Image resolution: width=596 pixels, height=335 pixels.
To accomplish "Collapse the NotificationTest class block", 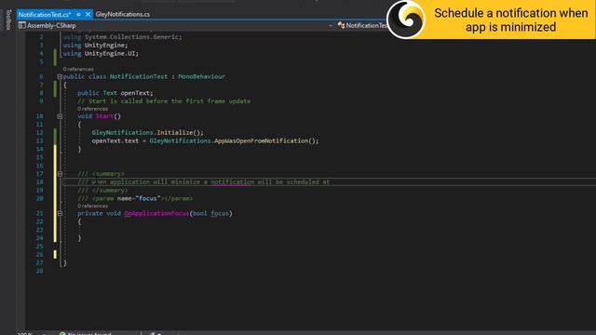I will pyautogui.click(x=60, y=76).
